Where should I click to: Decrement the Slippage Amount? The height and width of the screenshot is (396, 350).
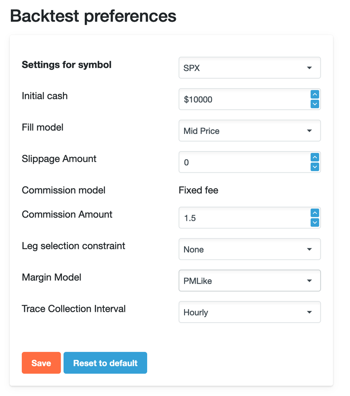[x=314, y=167]
